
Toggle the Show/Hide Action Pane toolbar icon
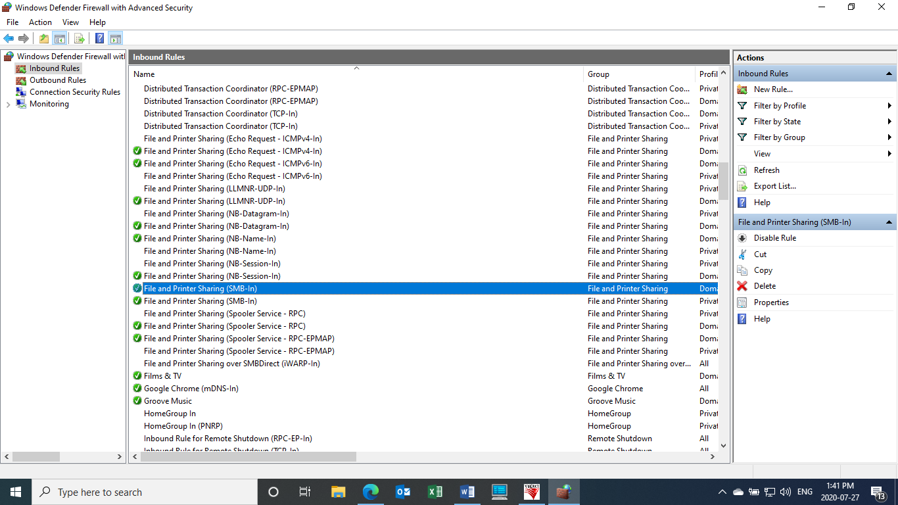point(116,37)
